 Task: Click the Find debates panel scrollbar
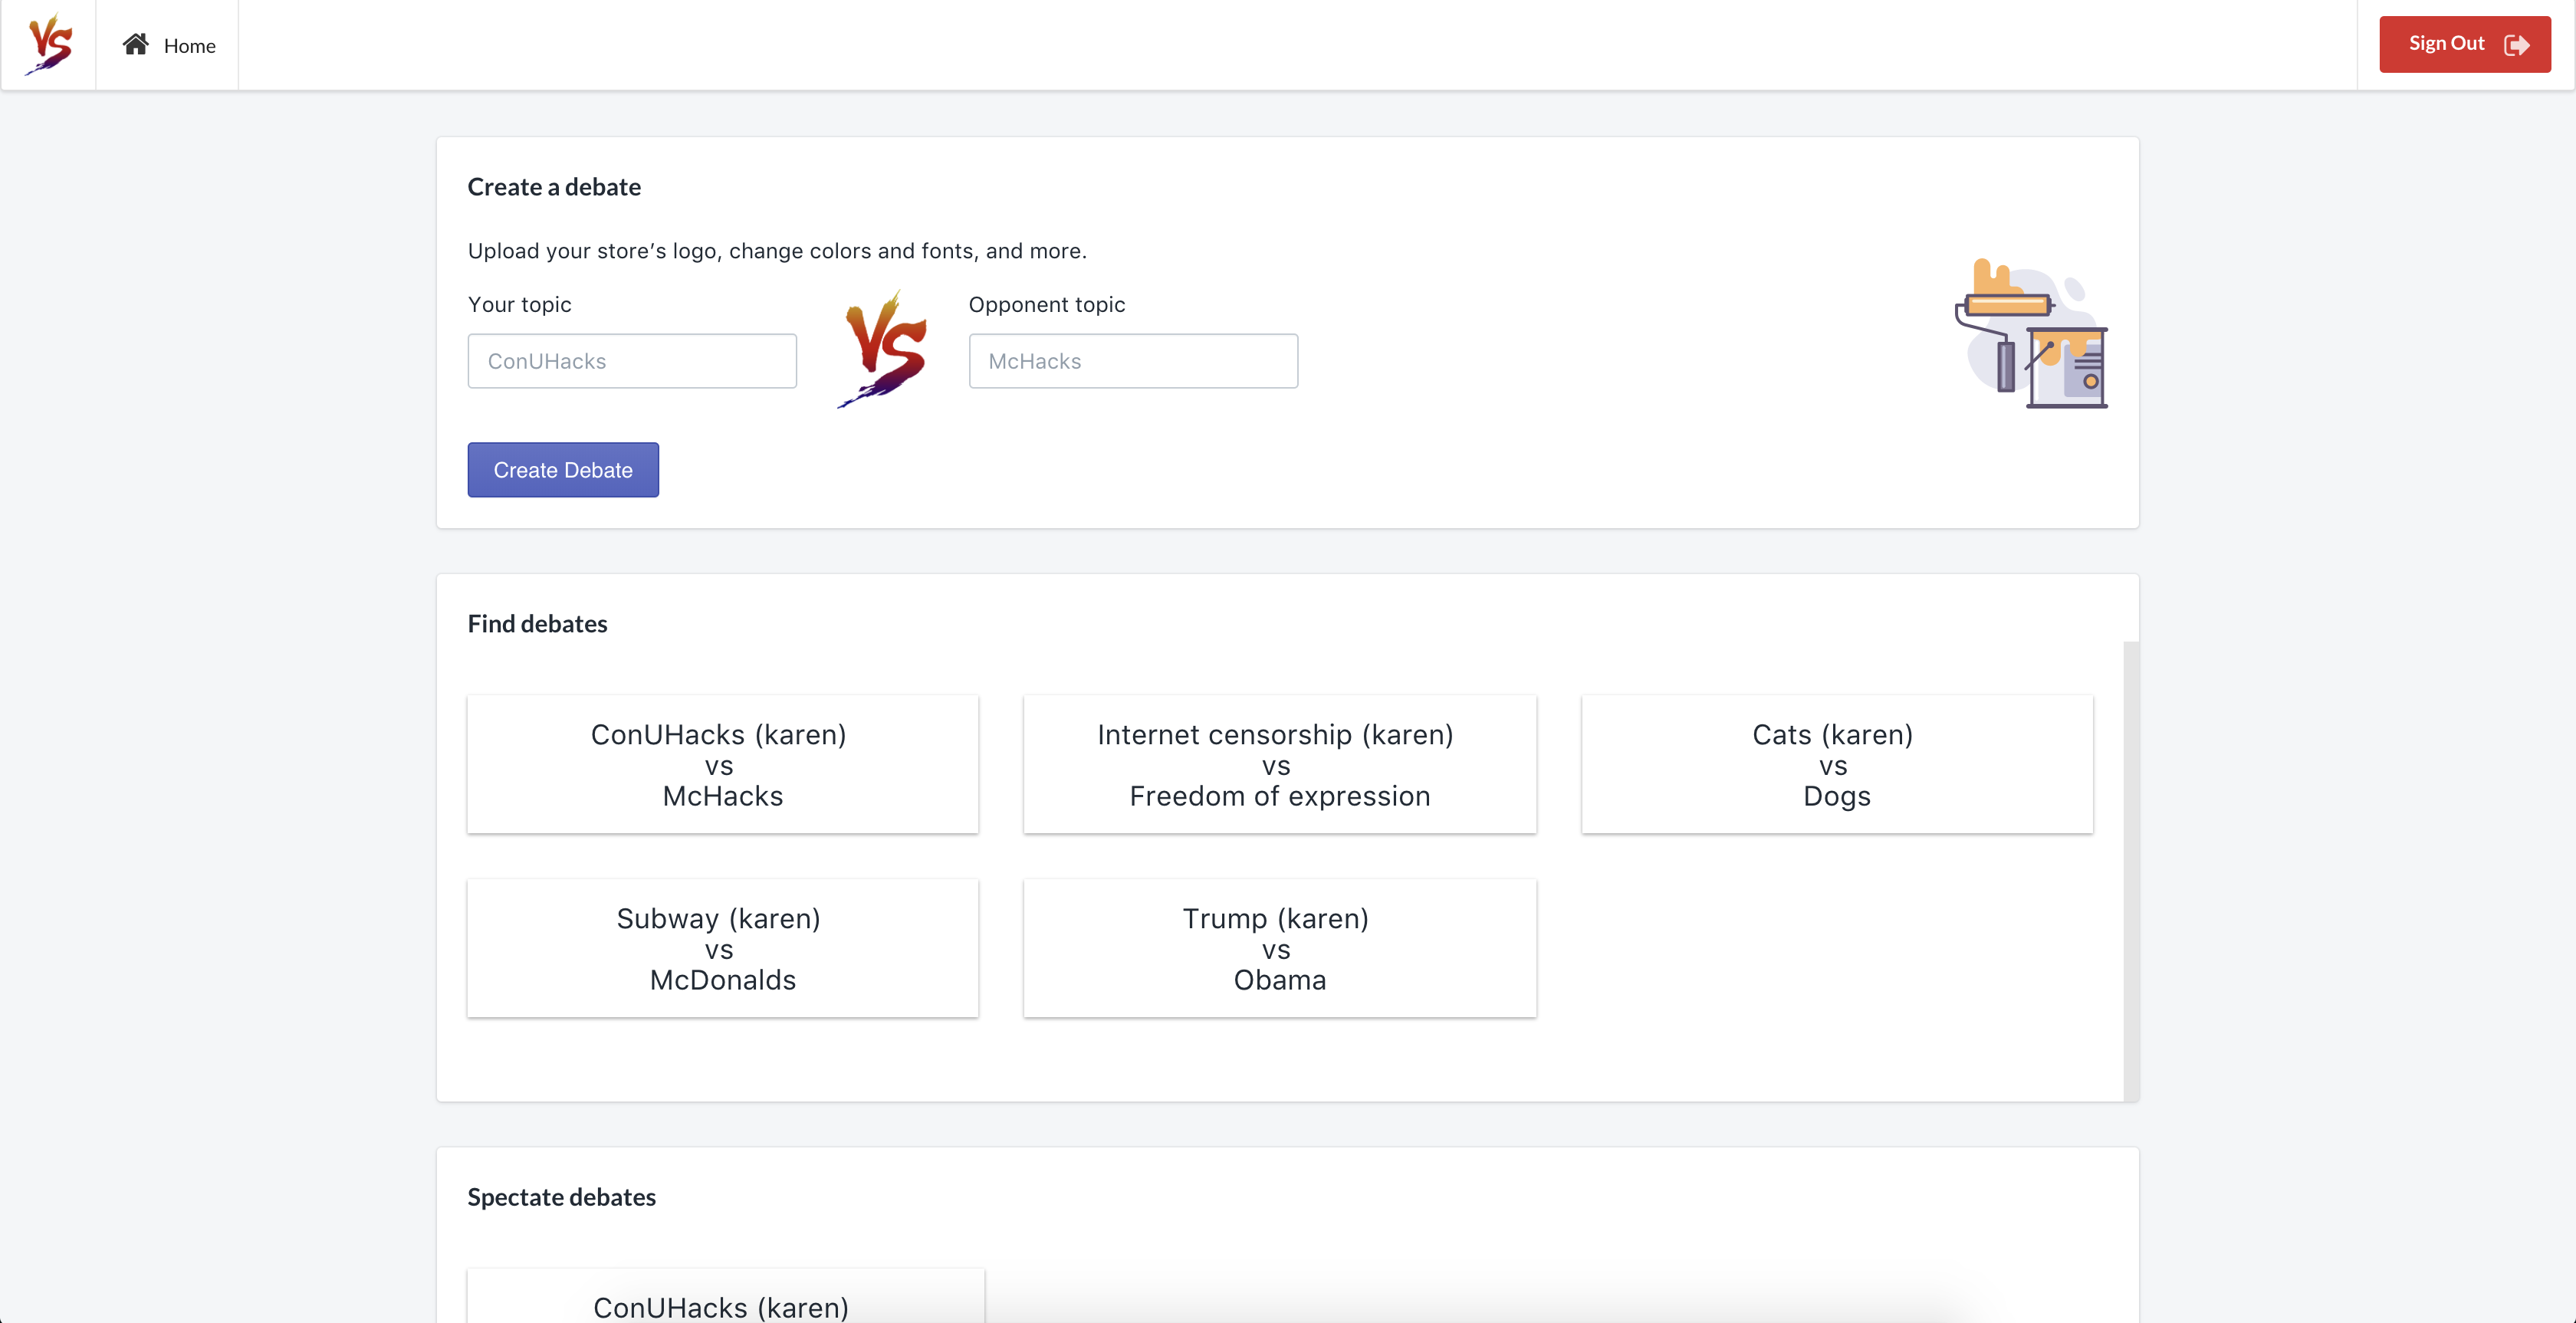(2131, 870)
